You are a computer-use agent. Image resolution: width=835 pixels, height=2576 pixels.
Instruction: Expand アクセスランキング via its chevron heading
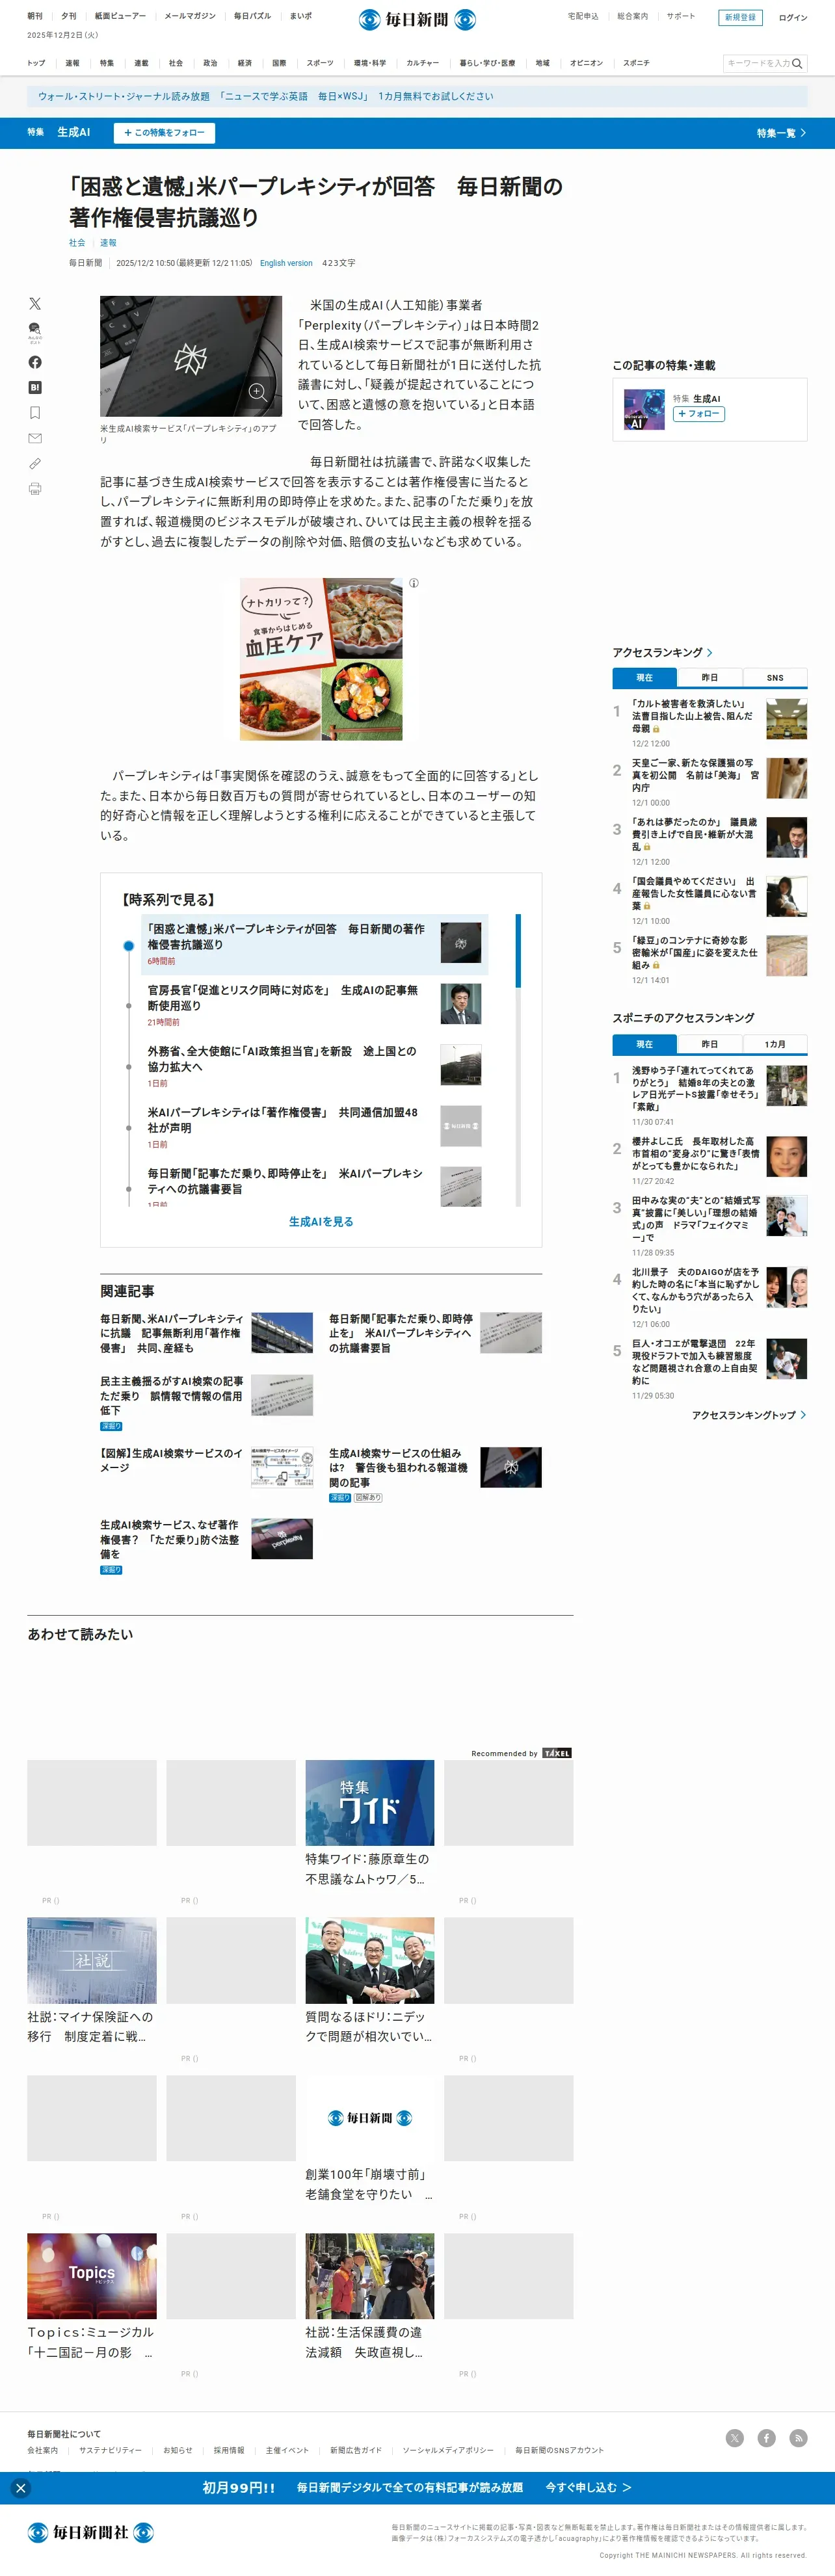pyautogui.click(x=663, y=652)
